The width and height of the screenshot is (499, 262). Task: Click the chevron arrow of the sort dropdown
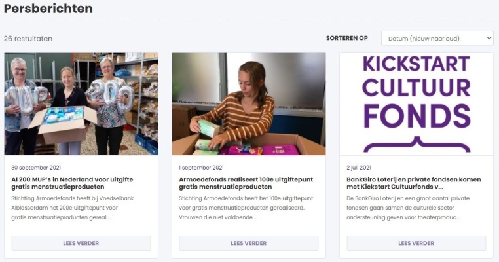click(488, 39)
